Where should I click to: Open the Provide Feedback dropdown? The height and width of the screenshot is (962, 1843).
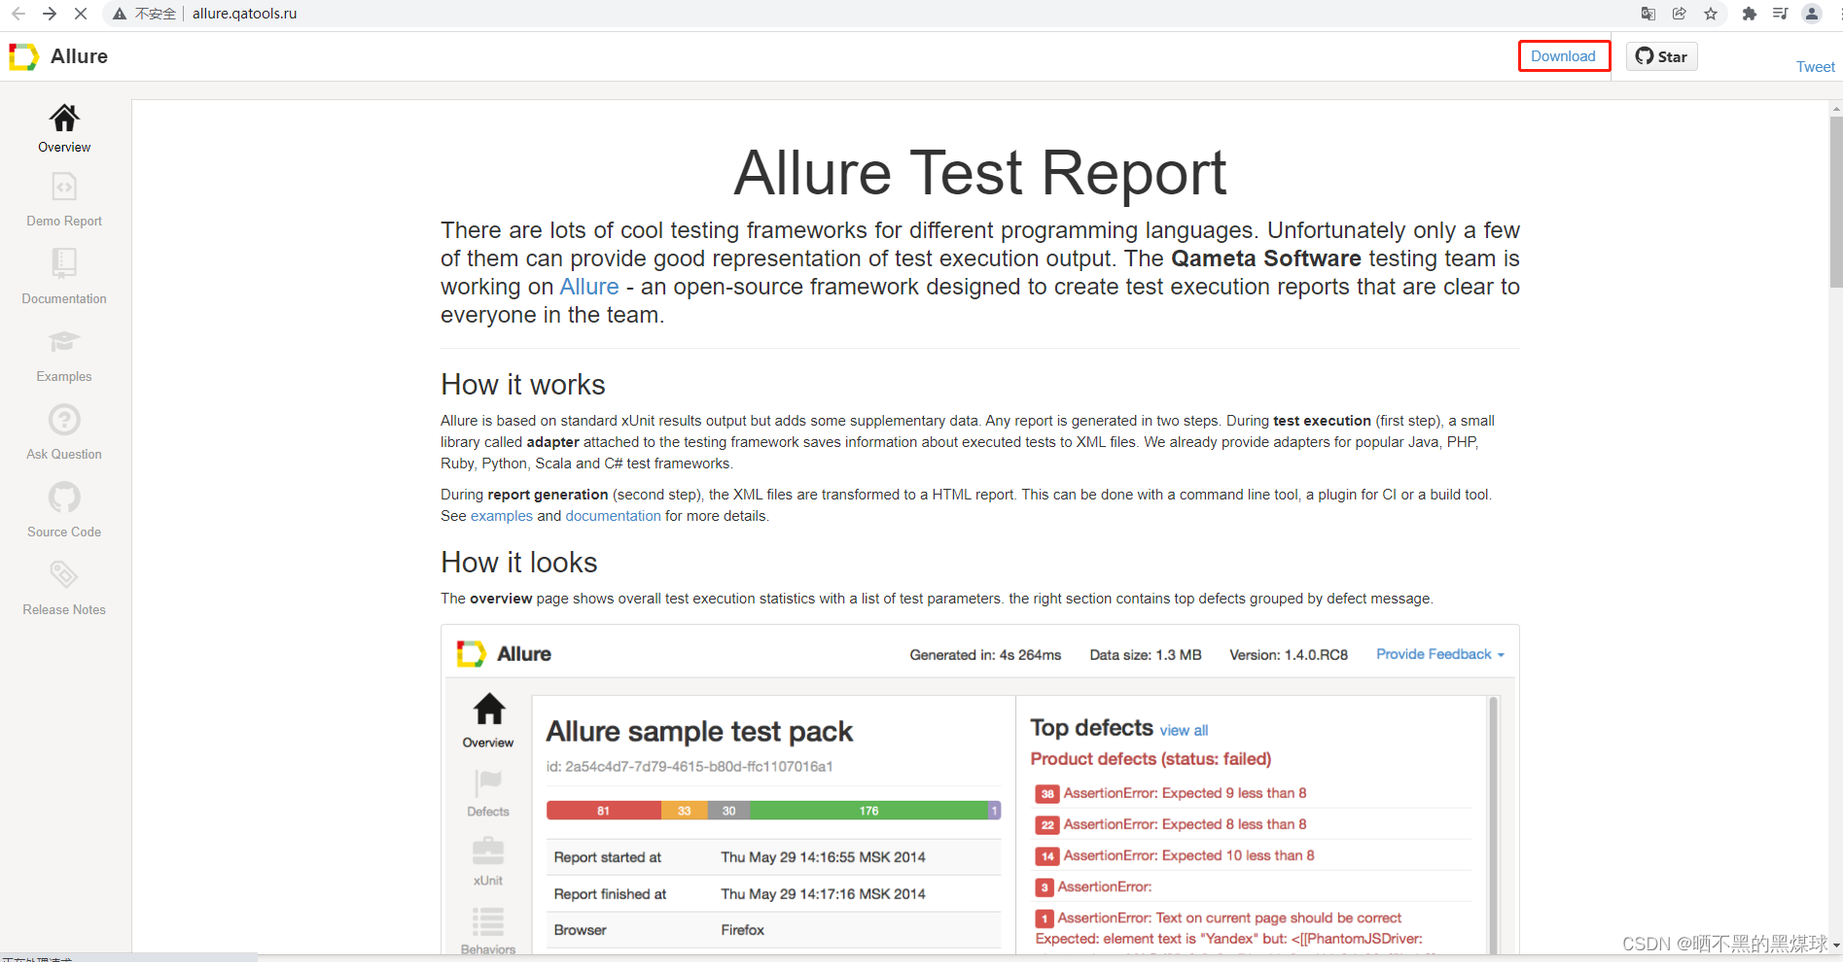pyautogui.click(x=1438, y=654)
